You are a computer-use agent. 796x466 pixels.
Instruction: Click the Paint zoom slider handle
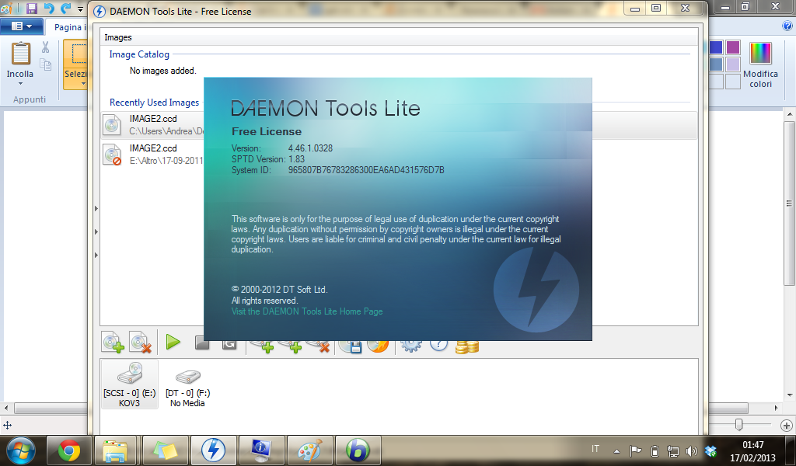coord(739,425)
